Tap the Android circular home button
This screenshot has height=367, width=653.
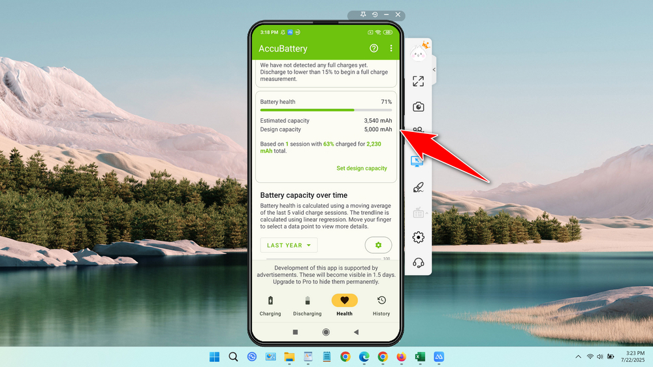(x=326, y=332)
